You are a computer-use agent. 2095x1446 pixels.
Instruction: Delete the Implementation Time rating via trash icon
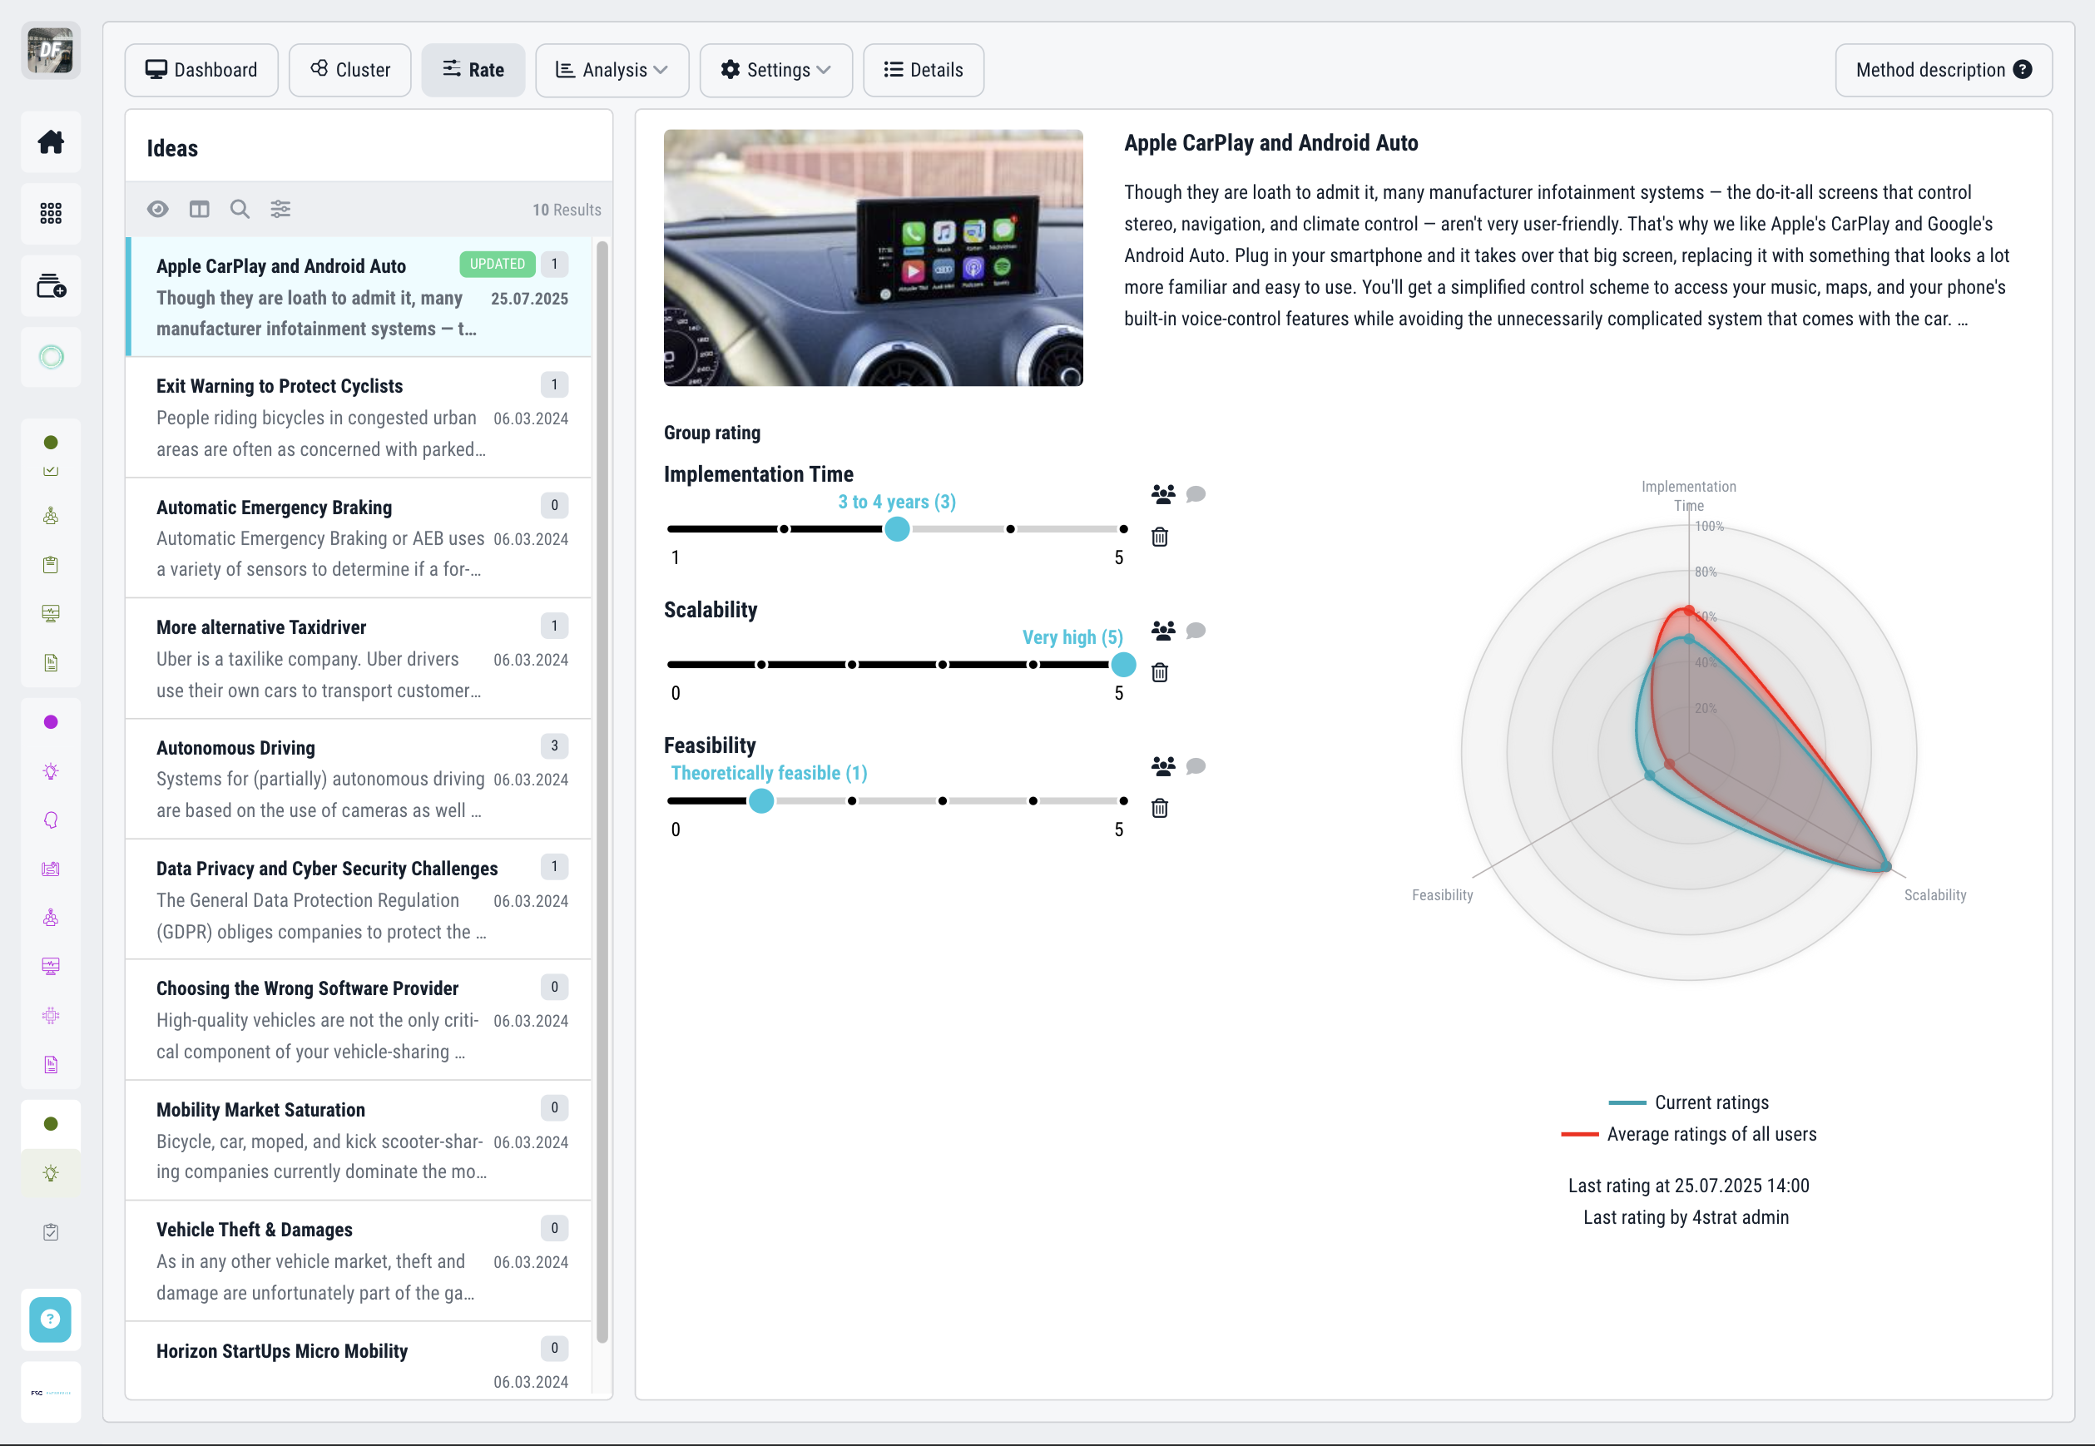pyautogui.click(x=1159, y=537)
